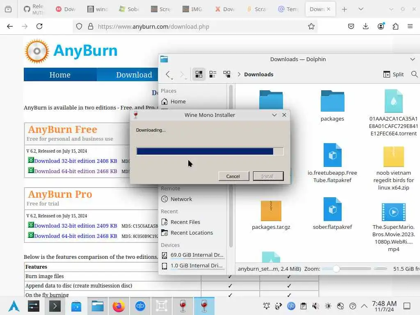Select the sober.flatpakref file
This screenshot has width=420, height=315.
[332, 213]
